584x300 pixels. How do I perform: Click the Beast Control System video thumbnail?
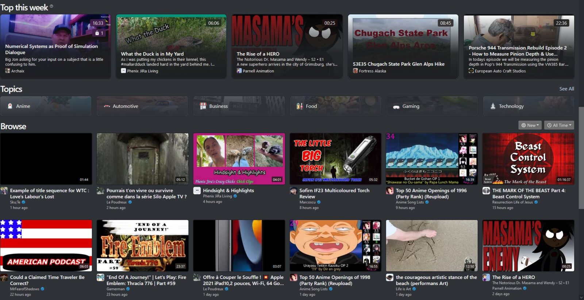point(528,159)
